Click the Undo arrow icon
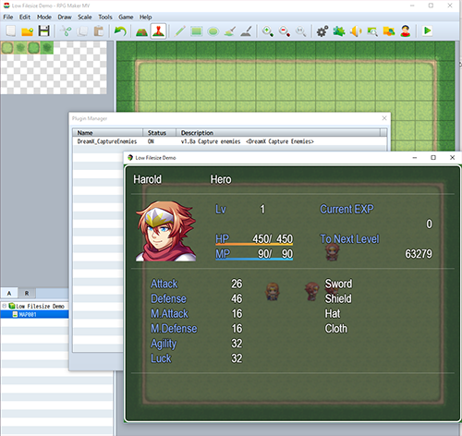This screenshot has height=436, width=462. pyautogui.click(x=120, y=31)
